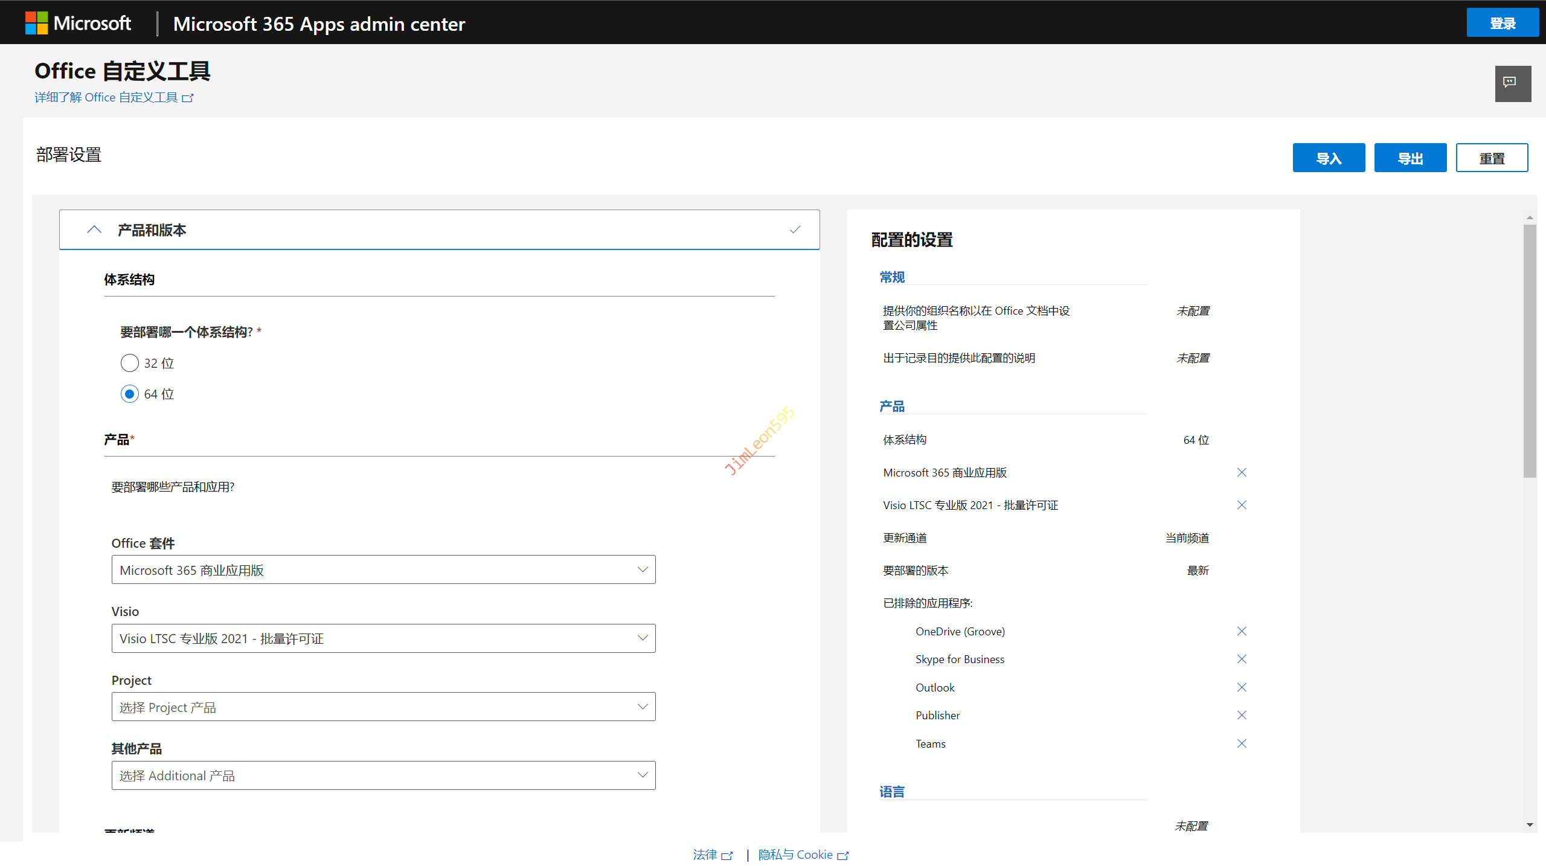
Task: Remove Outlook from excluded apps list
Action: click(x=1241, y=687)
